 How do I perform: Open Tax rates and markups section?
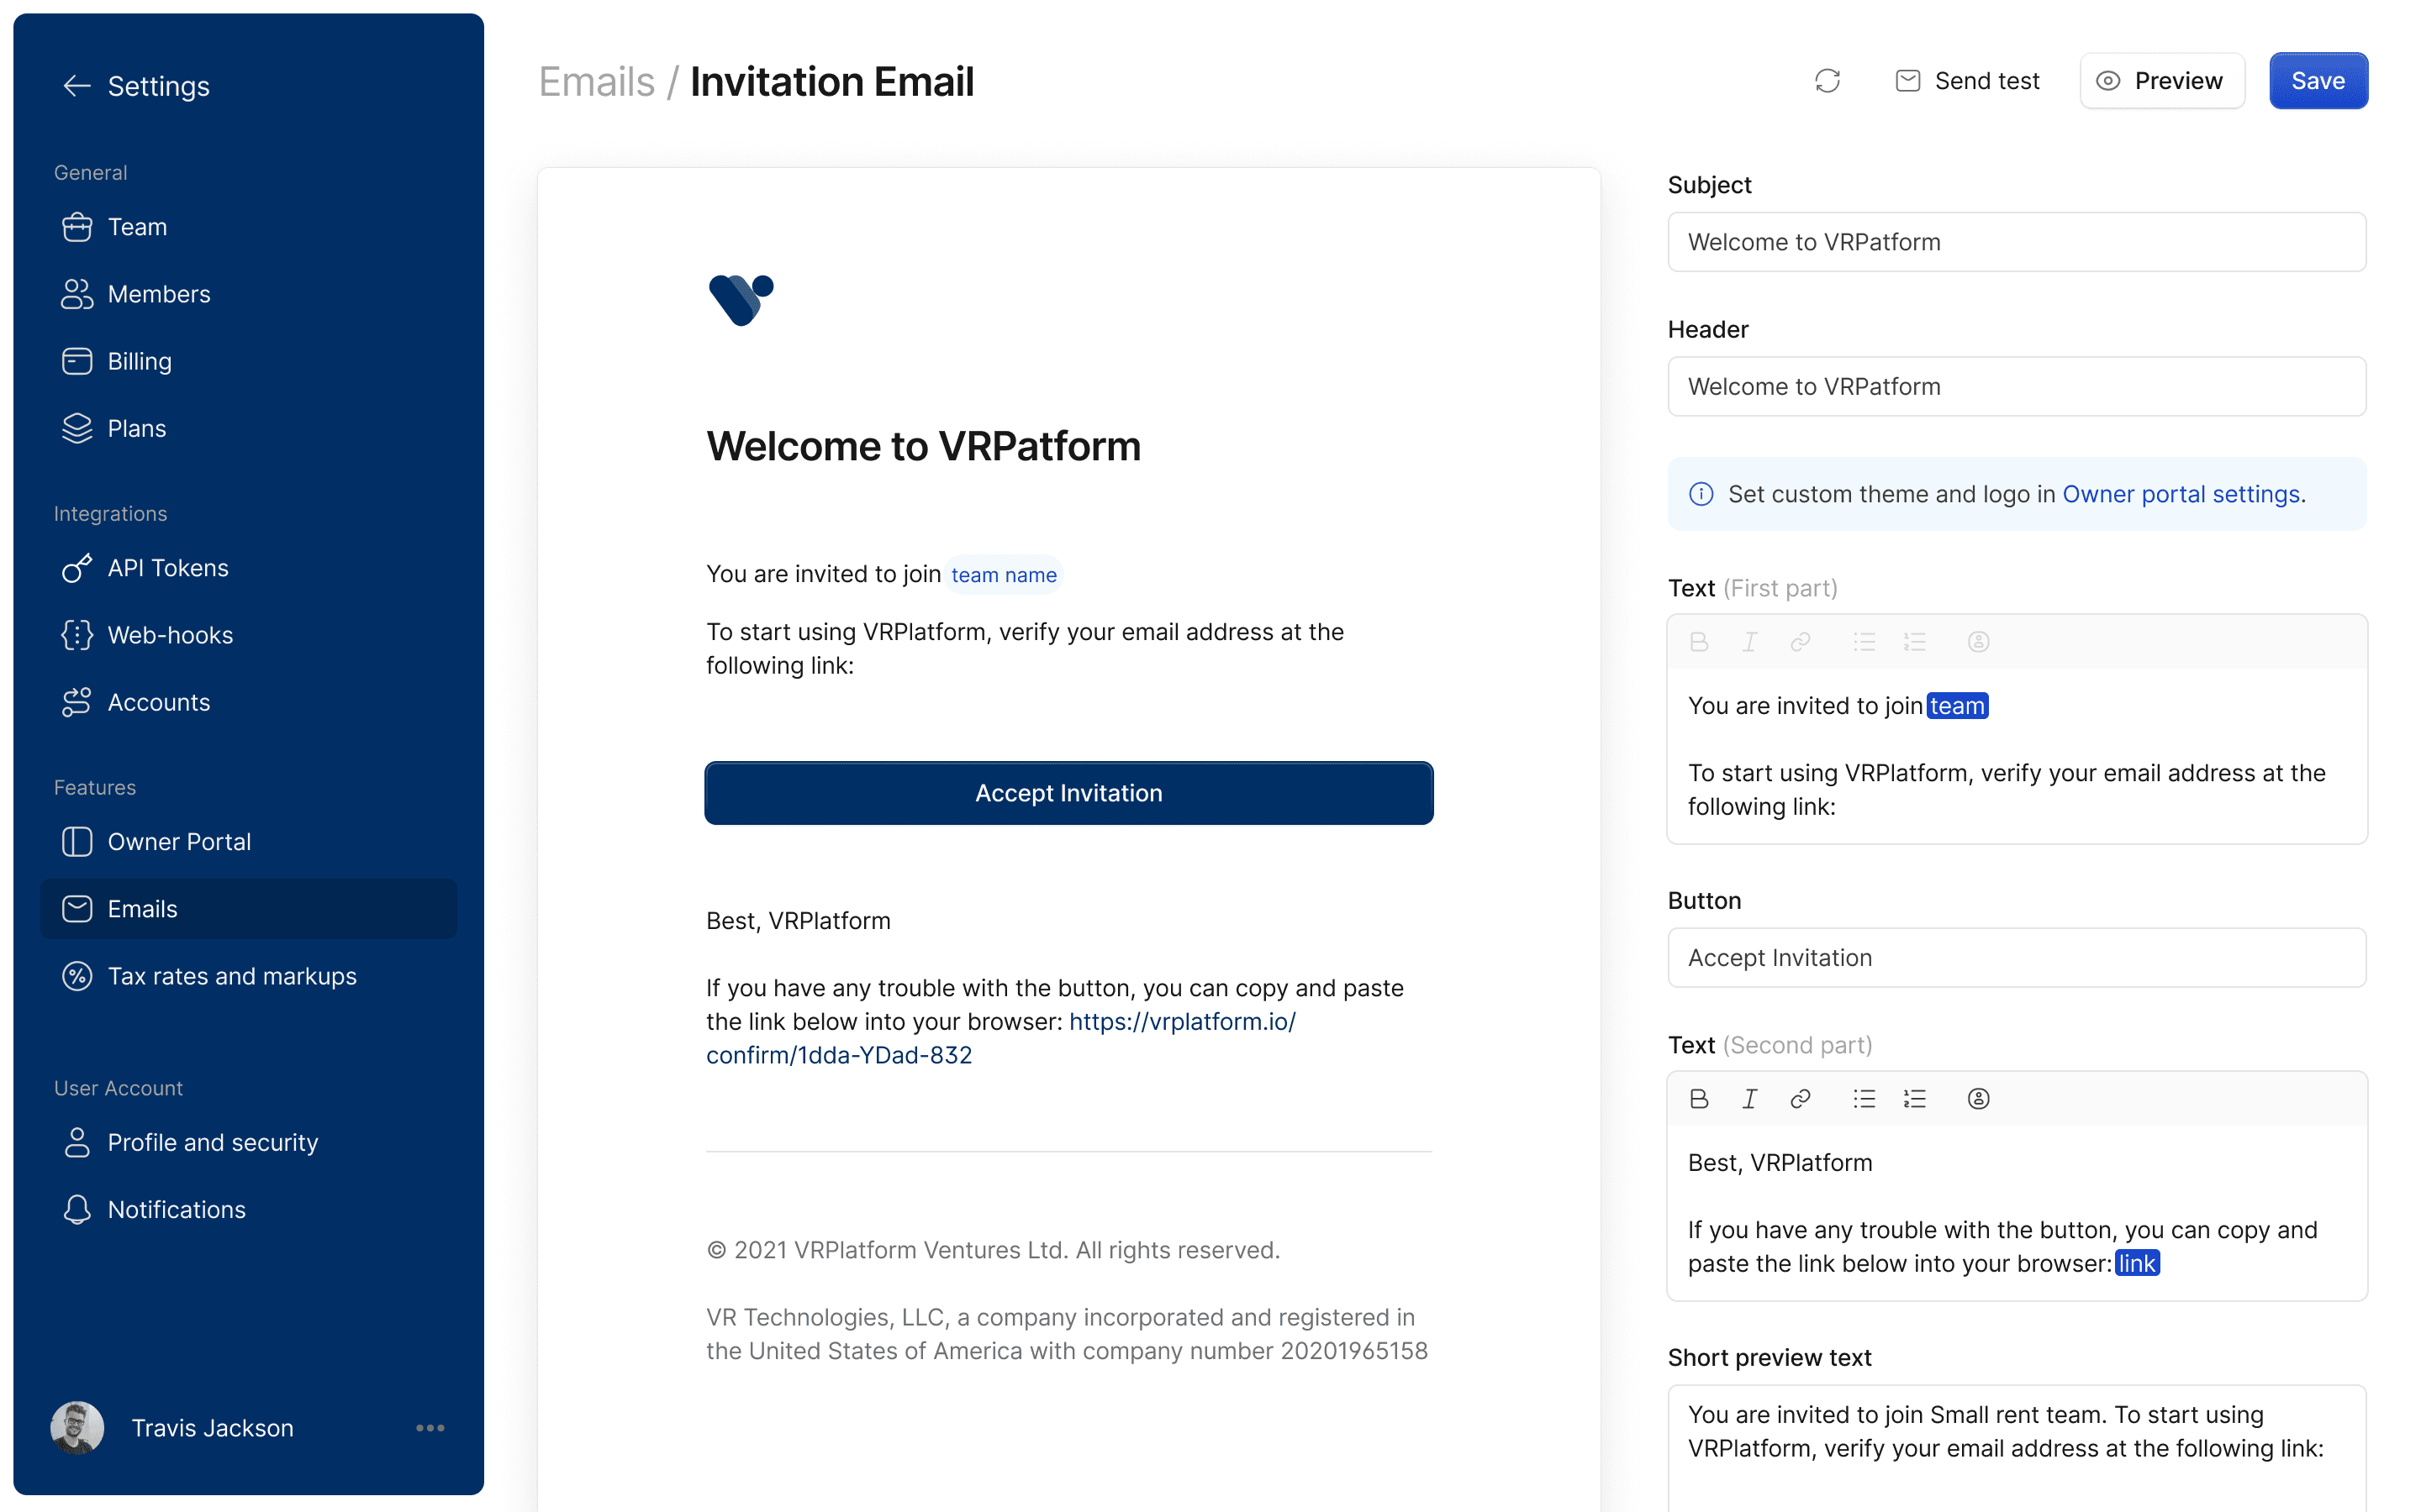point(231,976)
